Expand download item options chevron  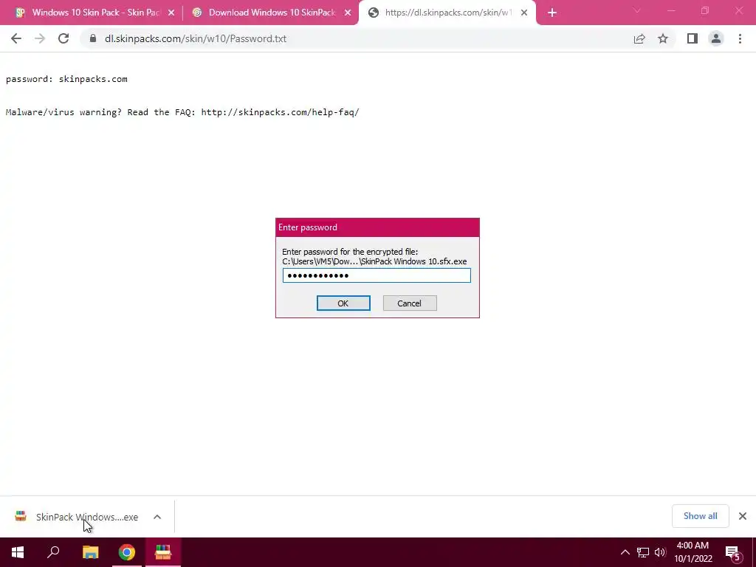[x=157, y=517]
